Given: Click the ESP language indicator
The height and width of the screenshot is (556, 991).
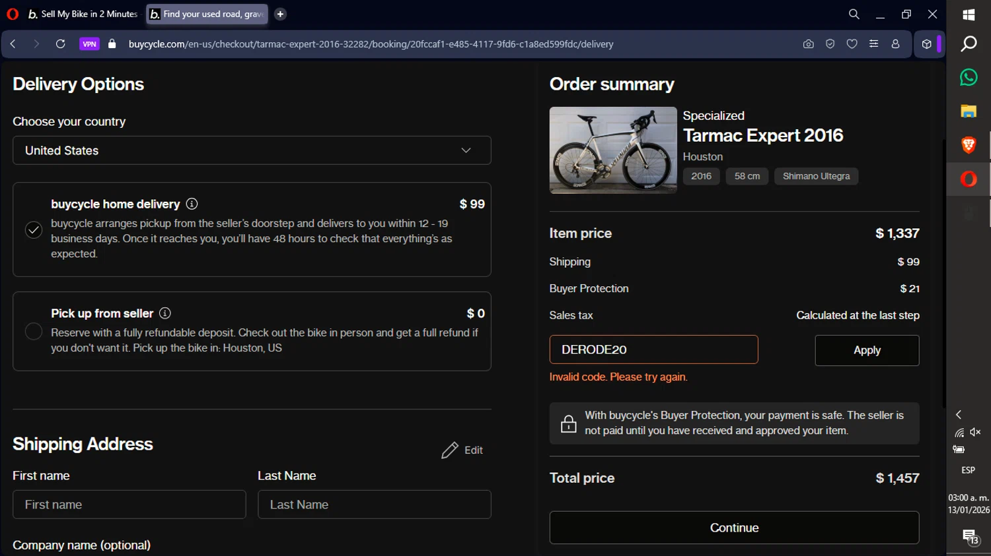Looking at the screenshot, I should coord(969,470).
